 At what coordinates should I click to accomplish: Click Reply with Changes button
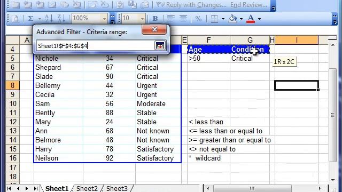(x=191, y=5)
